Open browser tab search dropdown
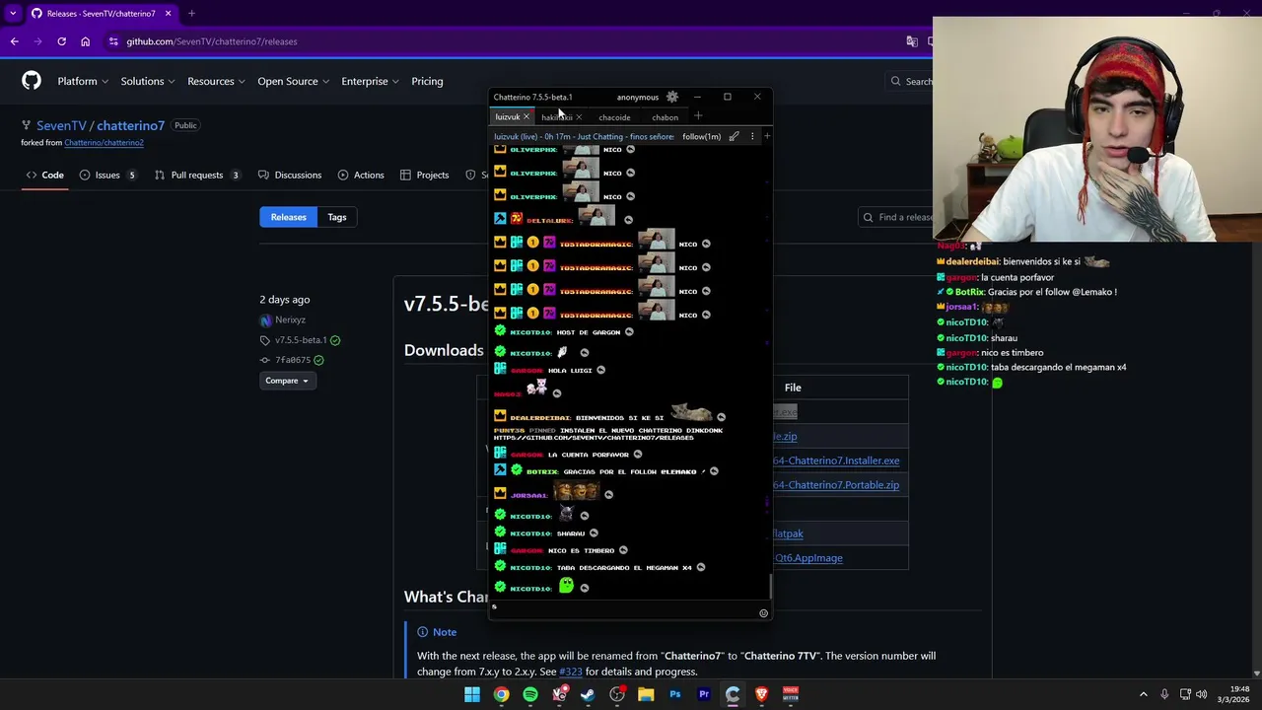 coord(13,14)
